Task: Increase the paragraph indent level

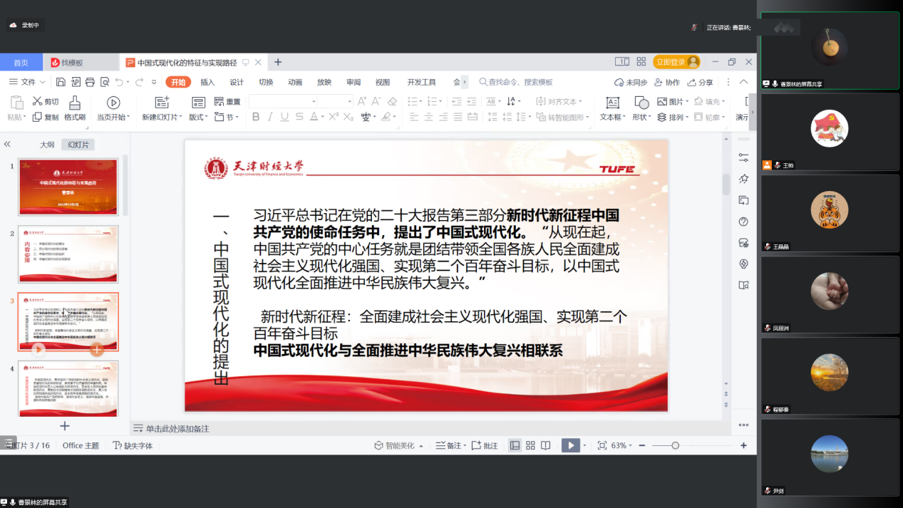Action: click(x=472, y=102)
